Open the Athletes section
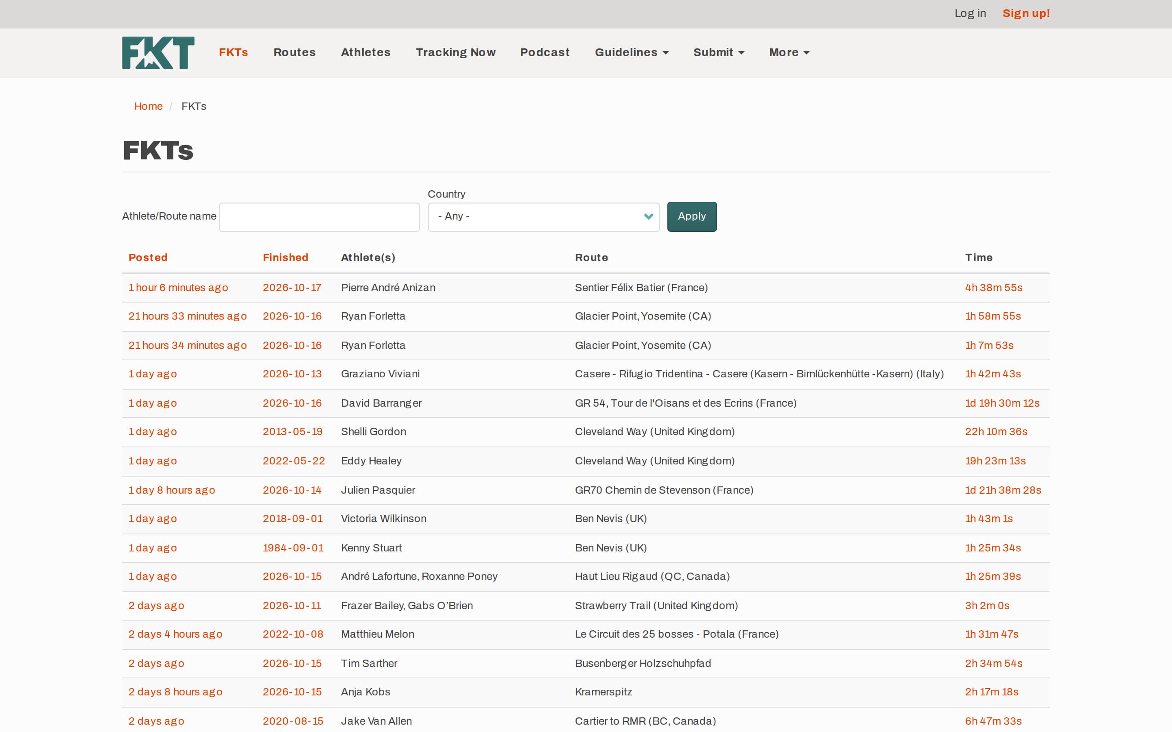1172x732 pixels. click(366, 52)
